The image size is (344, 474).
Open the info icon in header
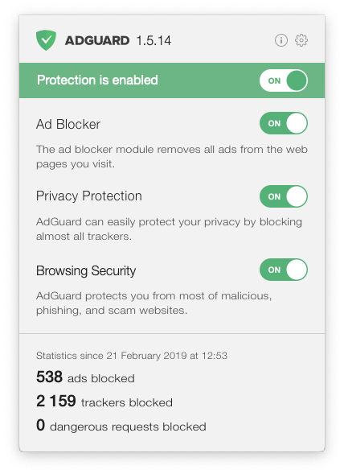(x=281, y=40)
